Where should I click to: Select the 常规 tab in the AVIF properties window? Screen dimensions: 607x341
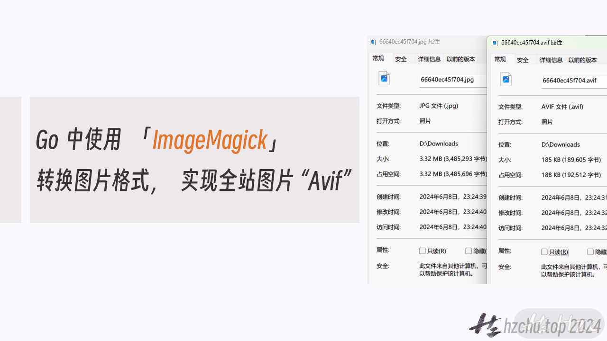point(500,59)
